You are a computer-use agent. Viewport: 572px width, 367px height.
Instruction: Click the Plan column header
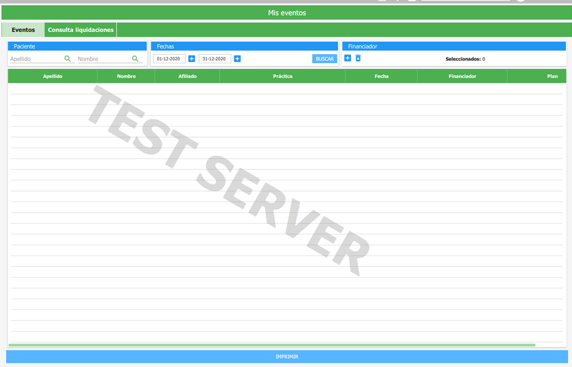click(x=537, y=76)
